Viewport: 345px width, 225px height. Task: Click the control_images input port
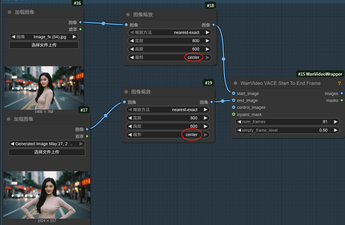point(234,108)
